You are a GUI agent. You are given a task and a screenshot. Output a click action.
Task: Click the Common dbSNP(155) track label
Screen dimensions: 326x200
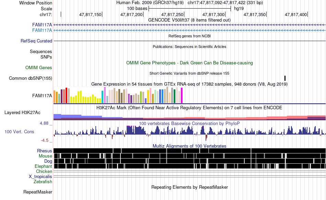click(x=31, y=78)
